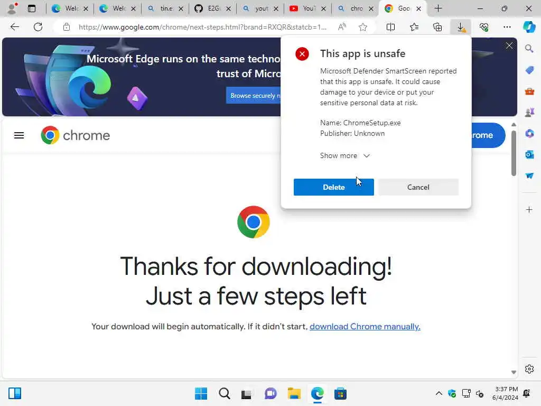Open Task View on taskbar
The image size is (541, 406).
coord(246,393)
